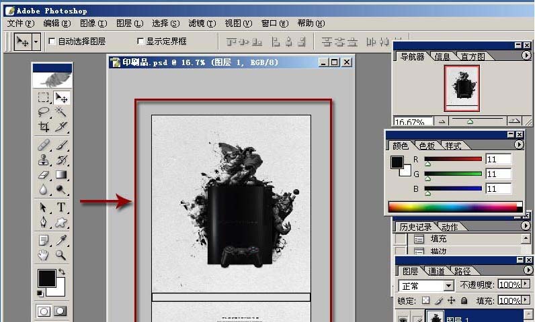Toggle lock all padlock icon
535x322 pixels.
464,301
